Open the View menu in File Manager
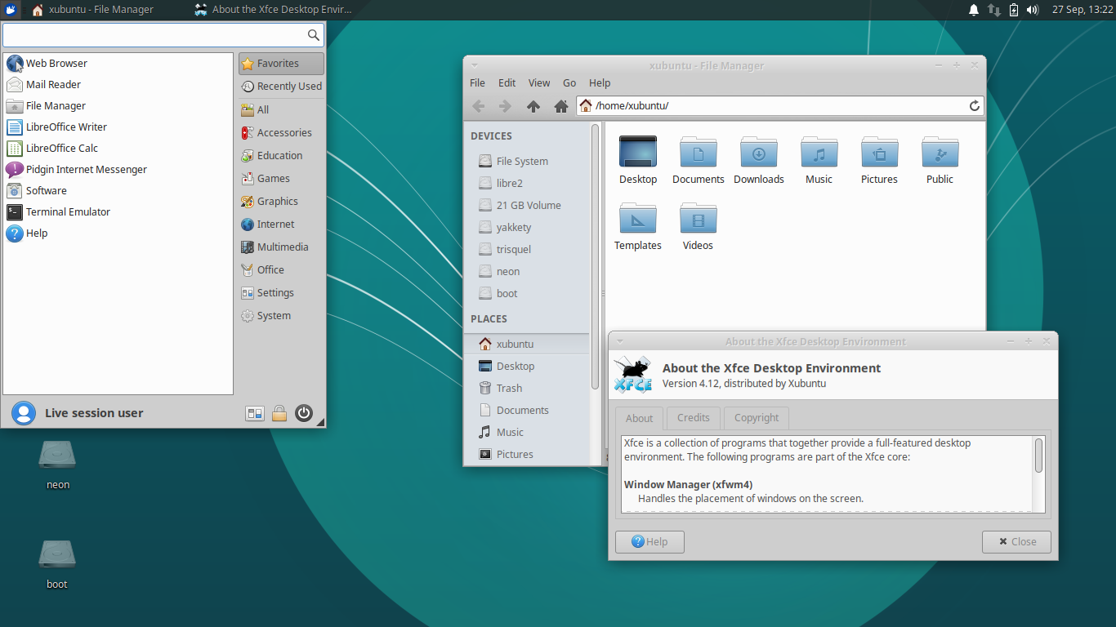 pos(539,82)
